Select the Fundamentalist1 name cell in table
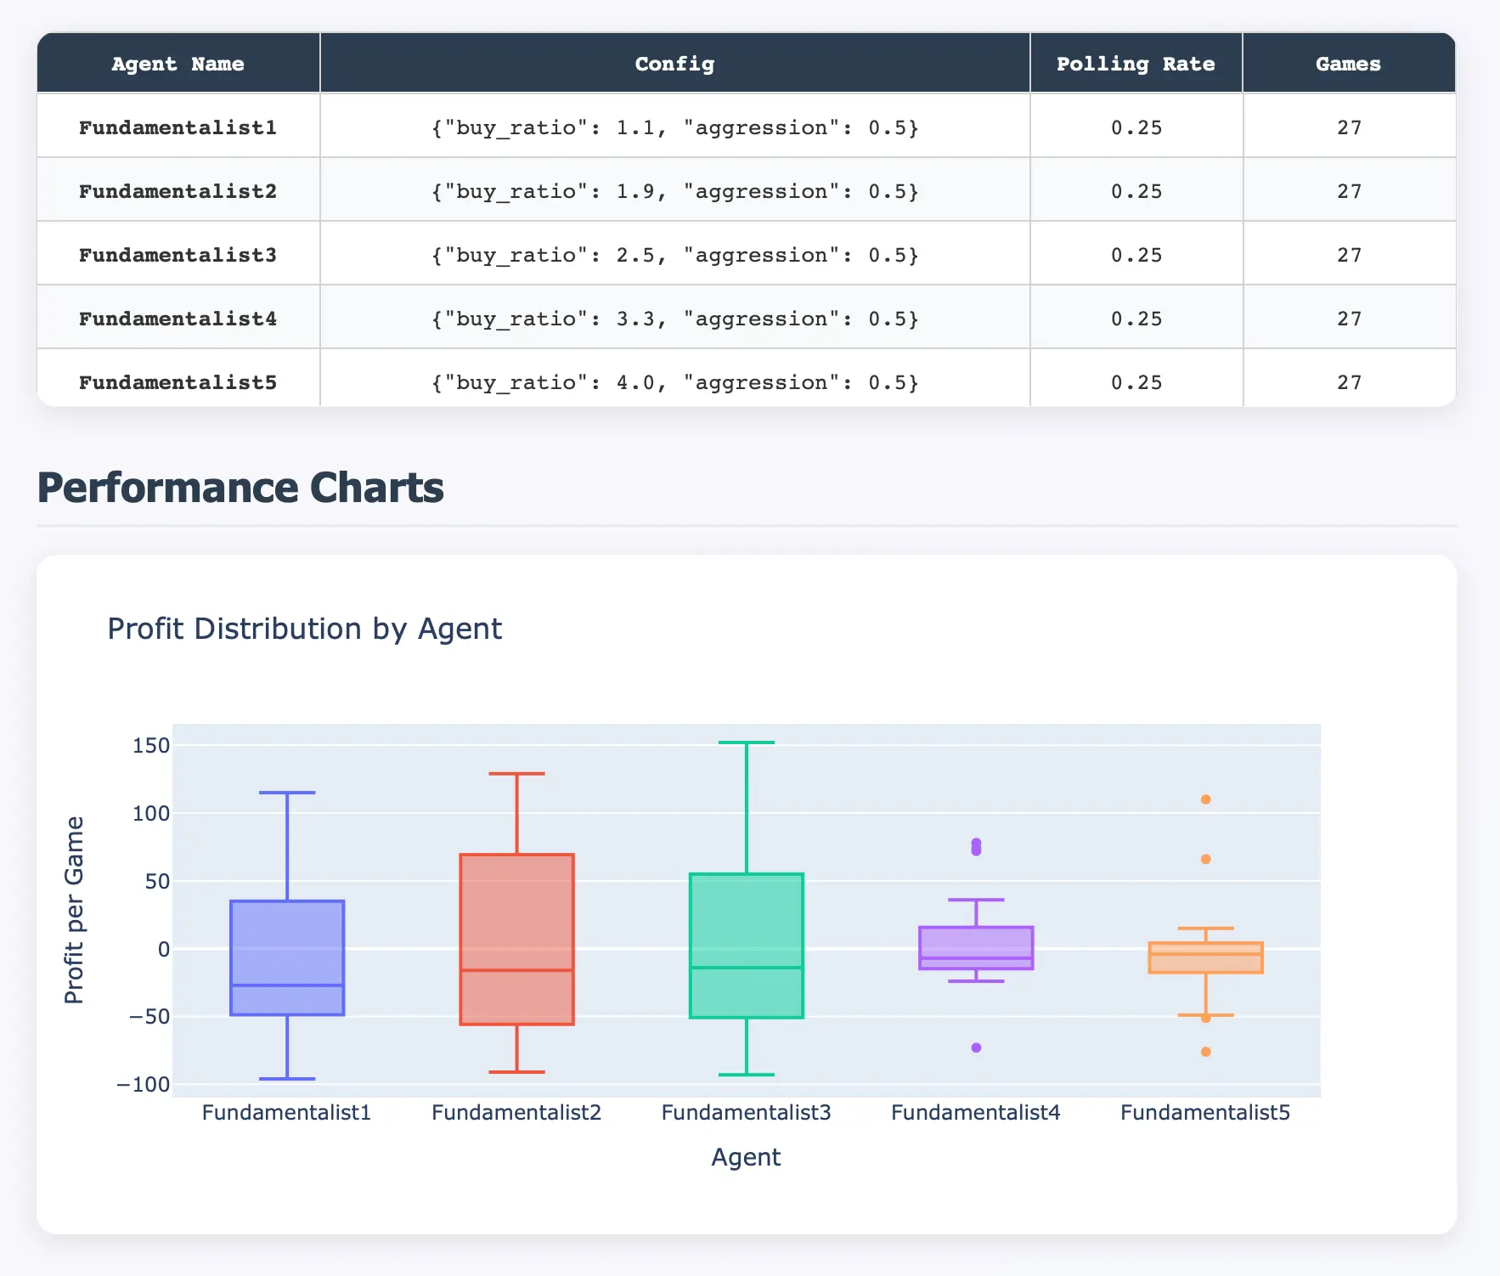Viewport: 1500px width, 1276px height. 178,127
